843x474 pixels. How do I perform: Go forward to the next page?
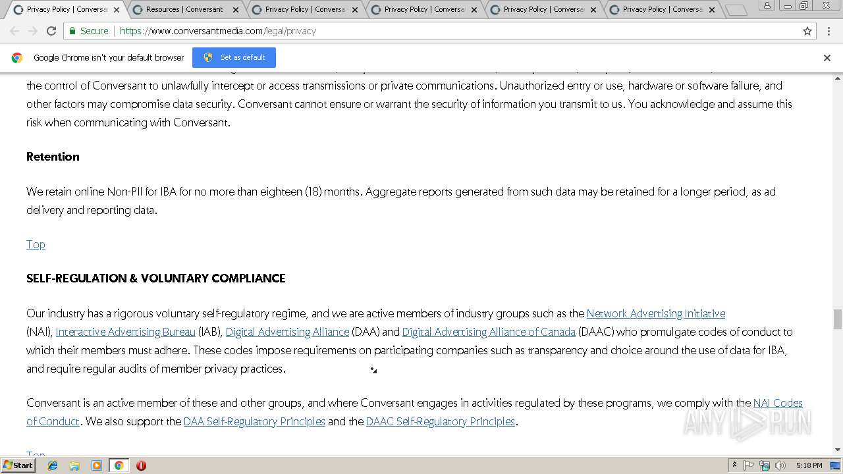[33, 31]
